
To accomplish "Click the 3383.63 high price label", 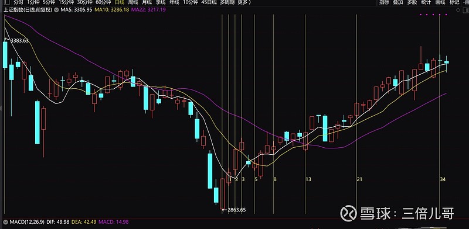I will pos(19,40).
